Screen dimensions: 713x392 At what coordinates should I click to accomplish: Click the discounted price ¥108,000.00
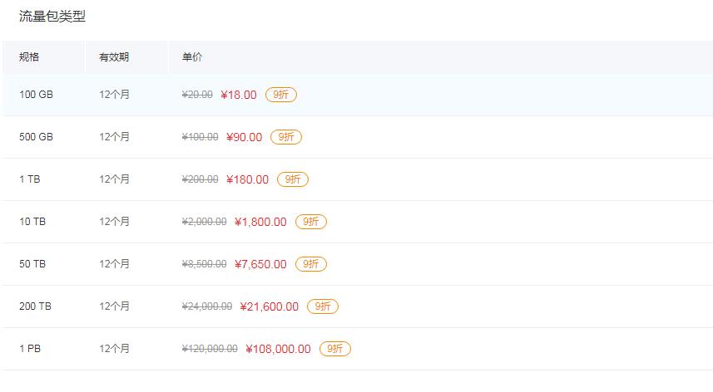click(278, 349)
